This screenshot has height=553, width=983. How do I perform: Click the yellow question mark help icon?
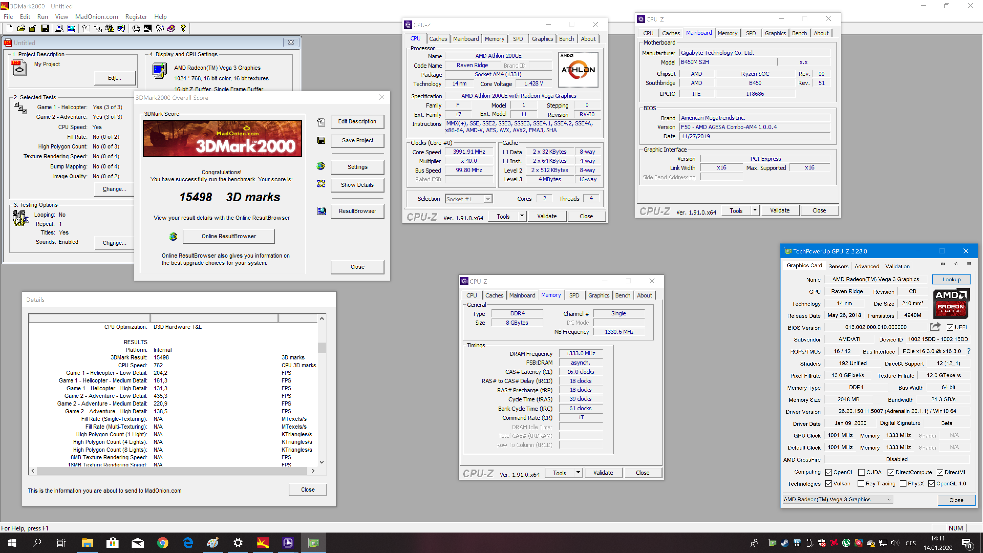tap(183, 28)
